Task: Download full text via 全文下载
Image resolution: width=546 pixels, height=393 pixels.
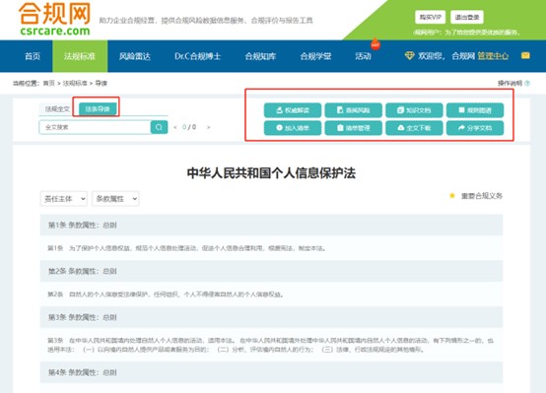Action: pyautogui.click(x=414, y=128)
